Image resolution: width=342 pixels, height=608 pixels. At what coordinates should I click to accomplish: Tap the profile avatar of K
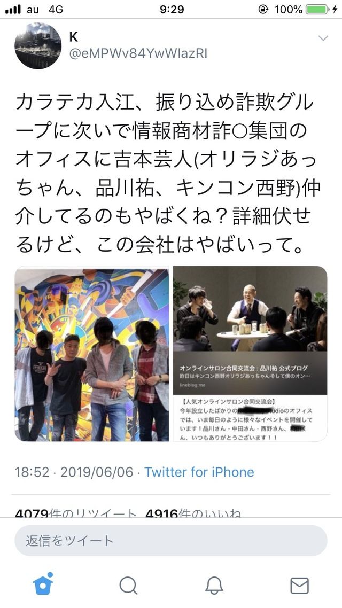(x=38, y=46)
